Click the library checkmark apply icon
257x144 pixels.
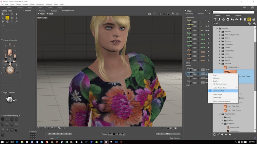point(218,134)
